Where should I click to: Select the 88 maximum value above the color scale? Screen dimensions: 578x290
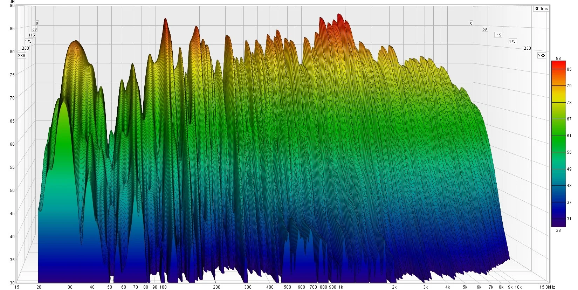(x=558, y=58)
